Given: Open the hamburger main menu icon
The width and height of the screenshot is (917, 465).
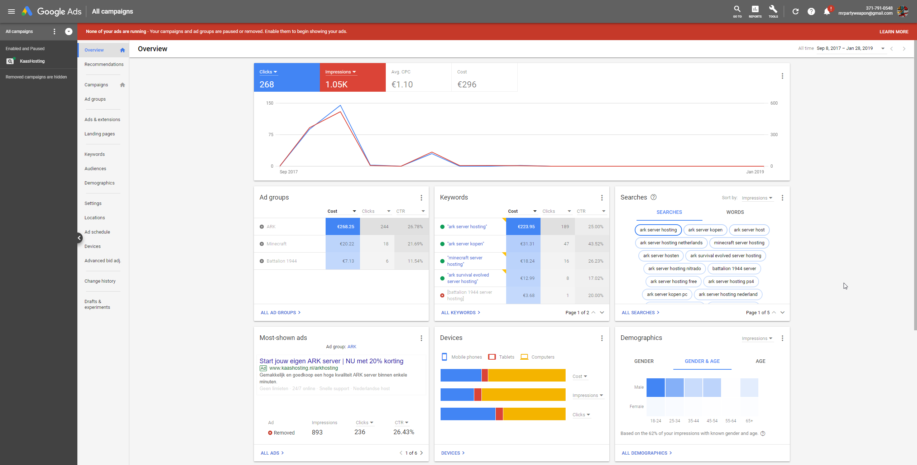Looking at the screenshot, I should pos(11,11).
